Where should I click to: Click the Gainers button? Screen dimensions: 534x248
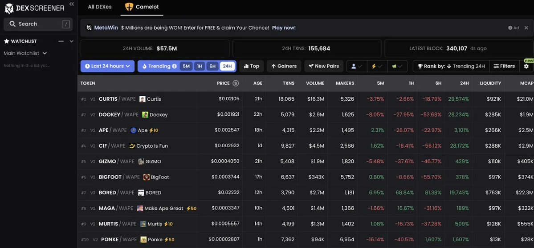(284, 66)
